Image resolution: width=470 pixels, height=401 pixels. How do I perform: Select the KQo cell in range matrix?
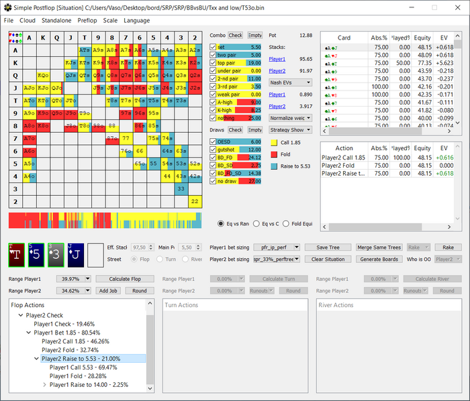[x=43, y=75]
